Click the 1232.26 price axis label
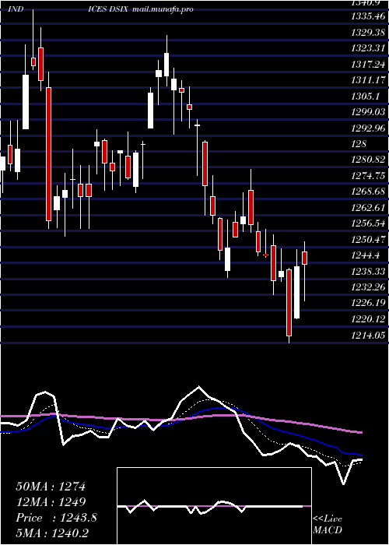Screen dimensions: 389x545 (369, 287)
